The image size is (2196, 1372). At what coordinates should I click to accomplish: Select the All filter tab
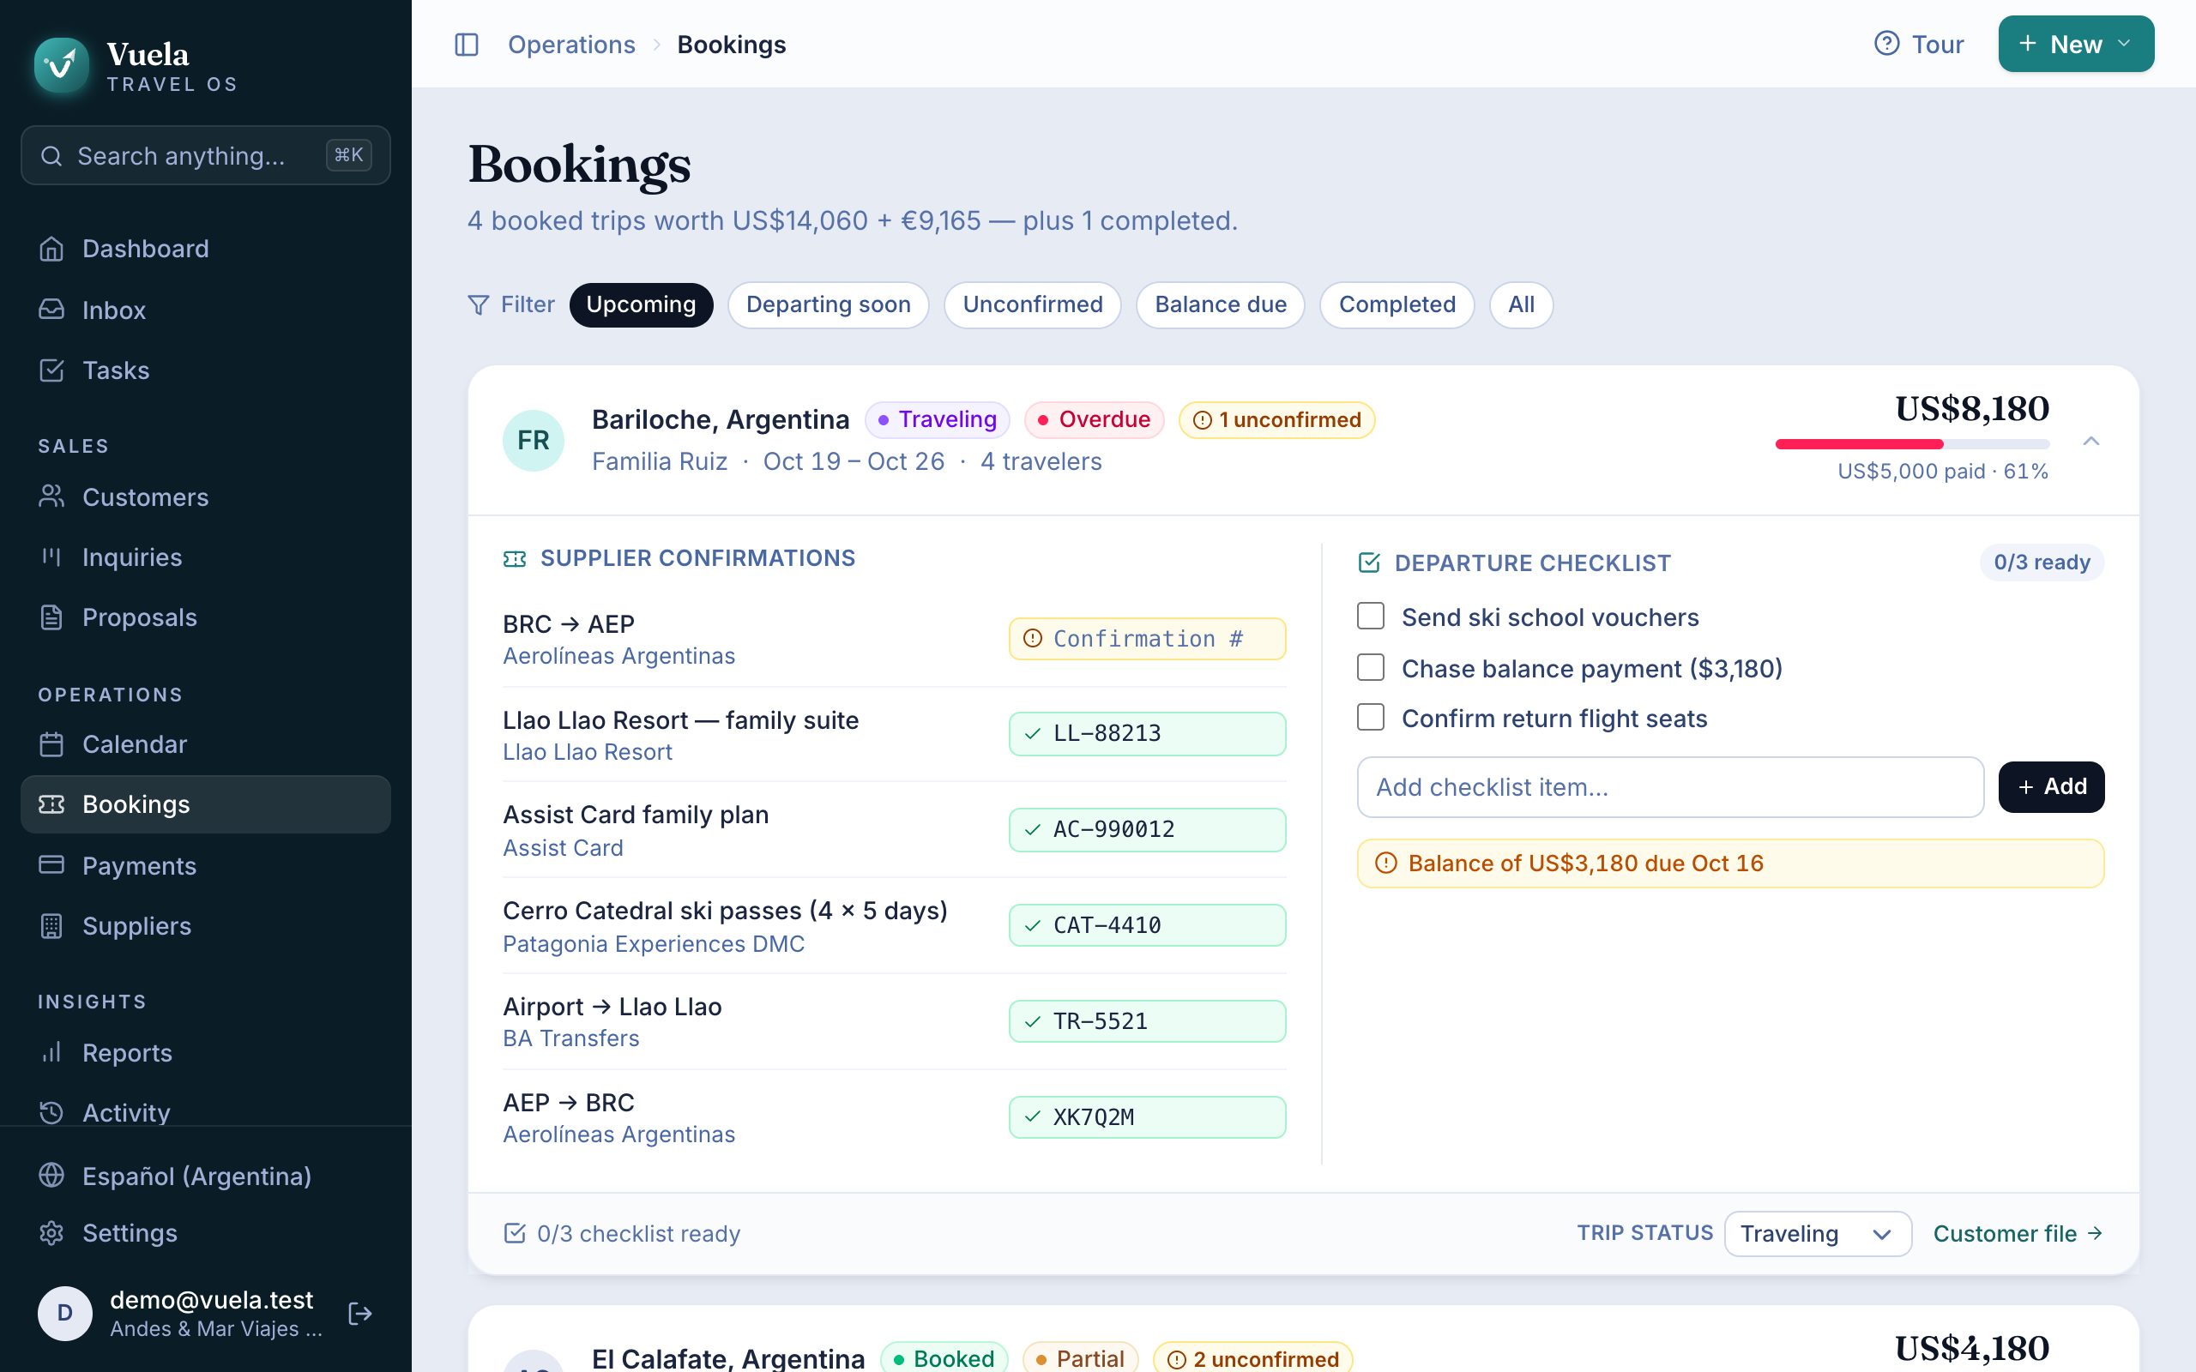point(1521,305)
